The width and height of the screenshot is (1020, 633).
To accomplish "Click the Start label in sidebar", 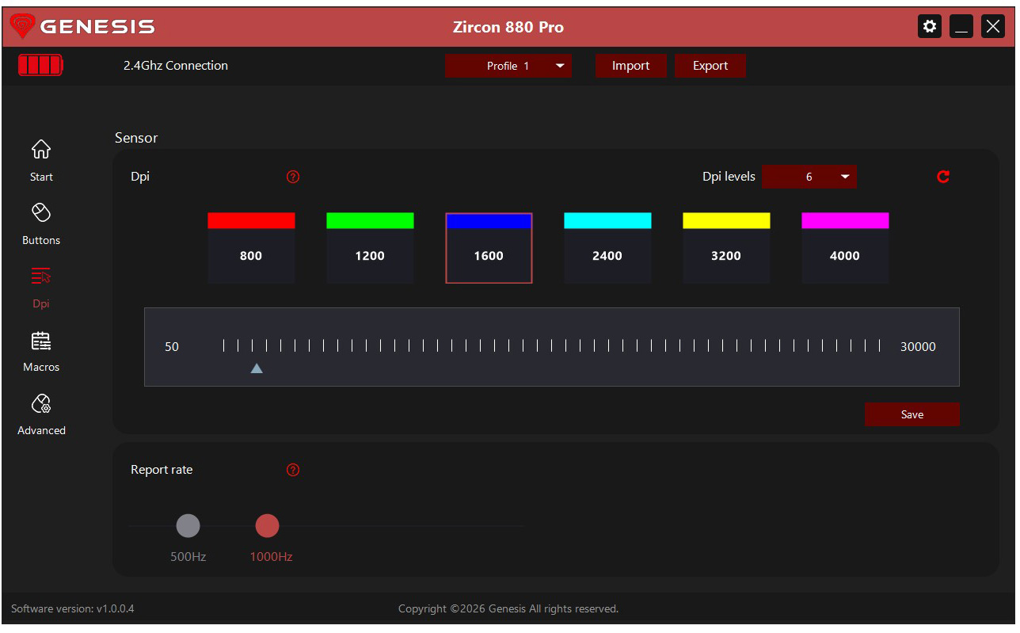I will tap(41, 177).
